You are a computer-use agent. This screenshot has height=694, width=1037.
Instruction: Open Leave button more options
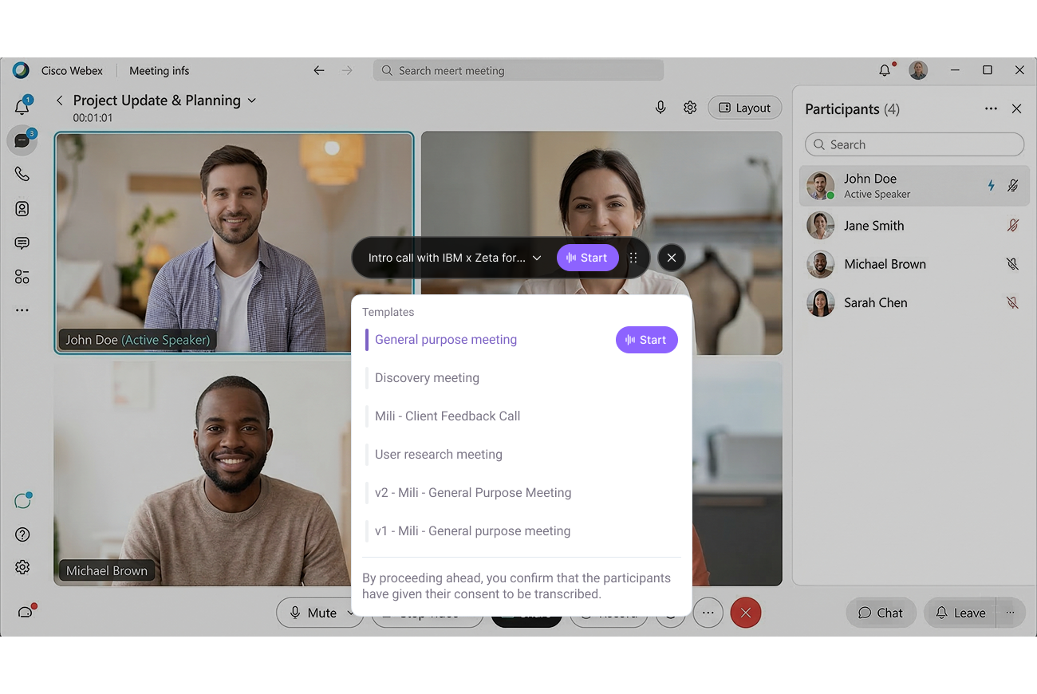1010,613
